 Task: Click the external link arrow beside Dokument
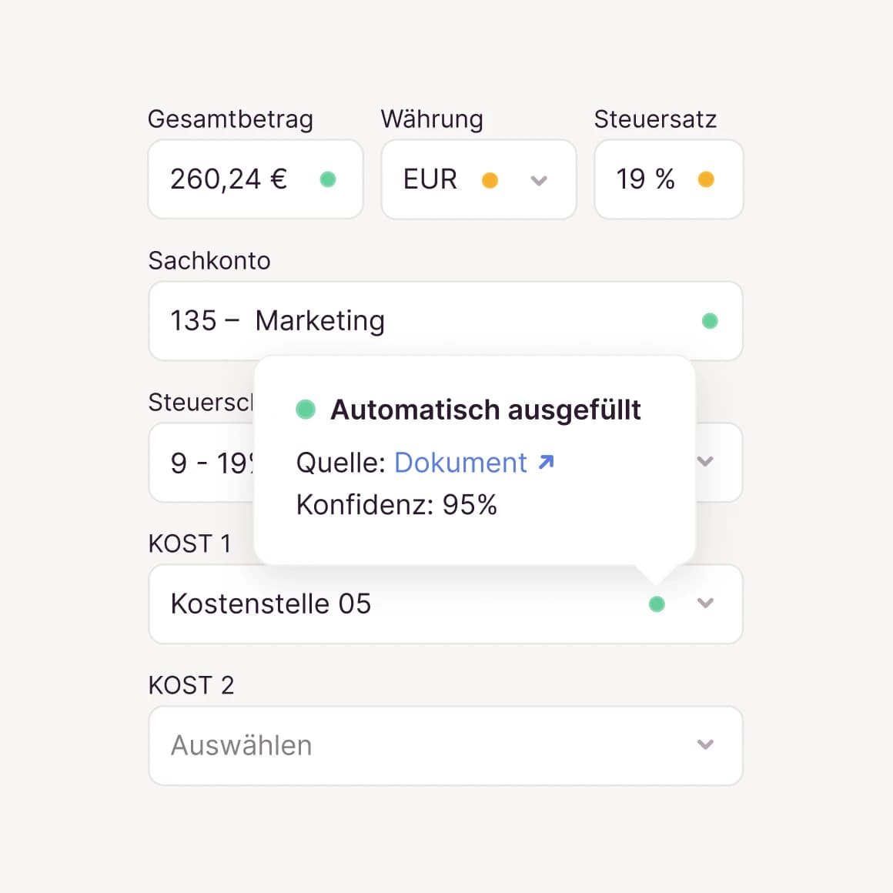(x=547, y=462)
